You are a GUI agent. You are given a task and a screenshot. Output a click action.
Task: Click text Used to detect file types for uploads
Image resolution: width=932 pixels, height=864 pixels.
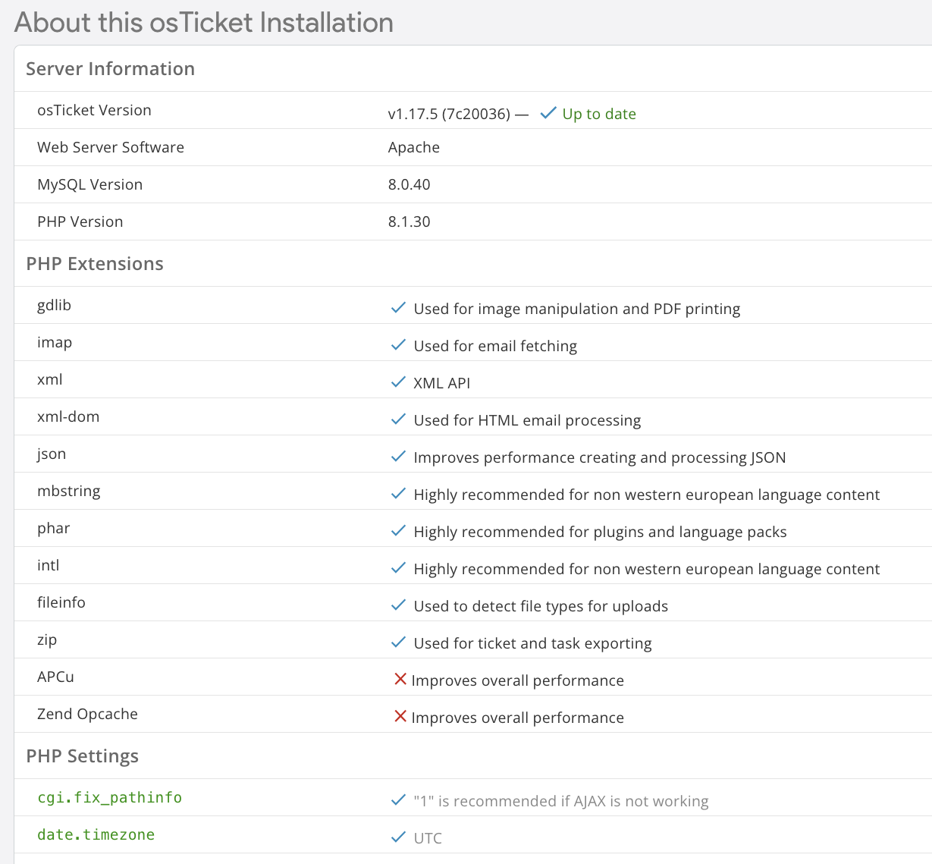541,607
